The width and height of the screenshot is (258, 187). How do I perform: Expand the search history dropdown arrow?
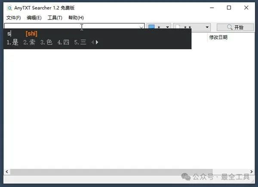(x=141, y=27)
